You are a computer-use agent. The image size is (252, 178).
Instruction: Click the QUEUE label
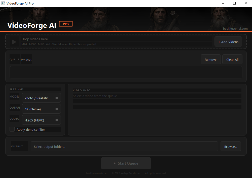click(15, 59)
